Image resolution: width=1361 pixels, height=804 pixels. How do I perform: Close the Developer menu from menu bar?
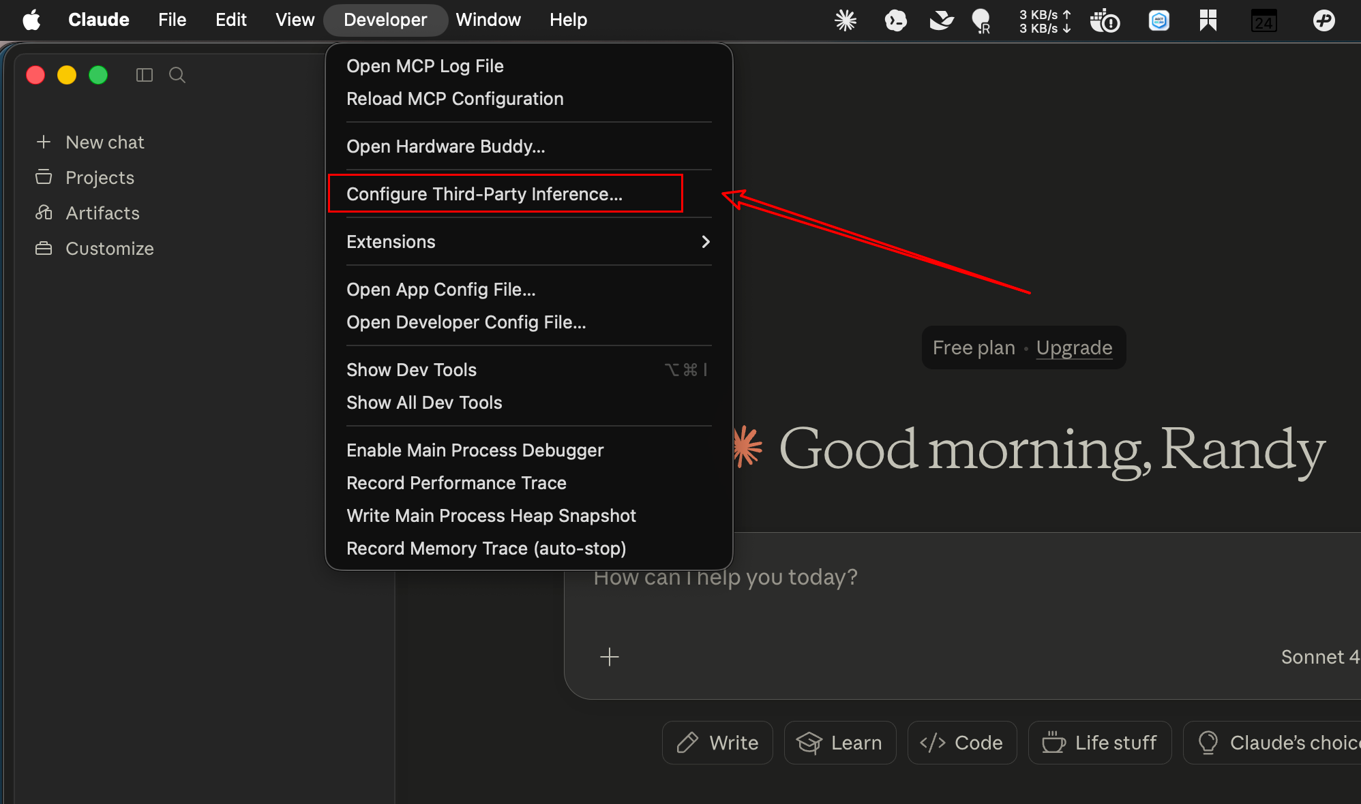click(385, 20)
